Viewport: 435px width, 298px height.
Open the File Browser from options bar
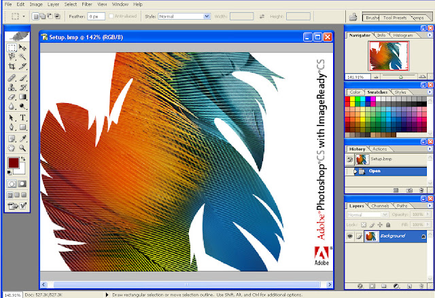click(353, 16)
